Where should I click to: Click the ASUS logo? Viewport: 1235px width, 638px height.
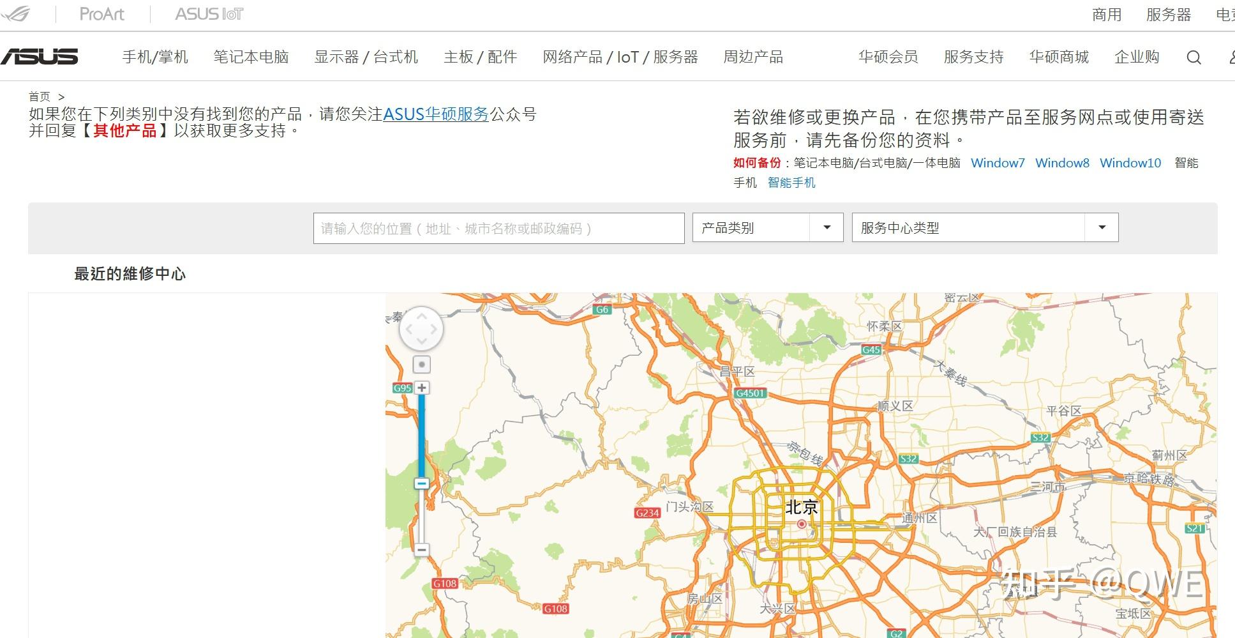[x=39, y=57]
